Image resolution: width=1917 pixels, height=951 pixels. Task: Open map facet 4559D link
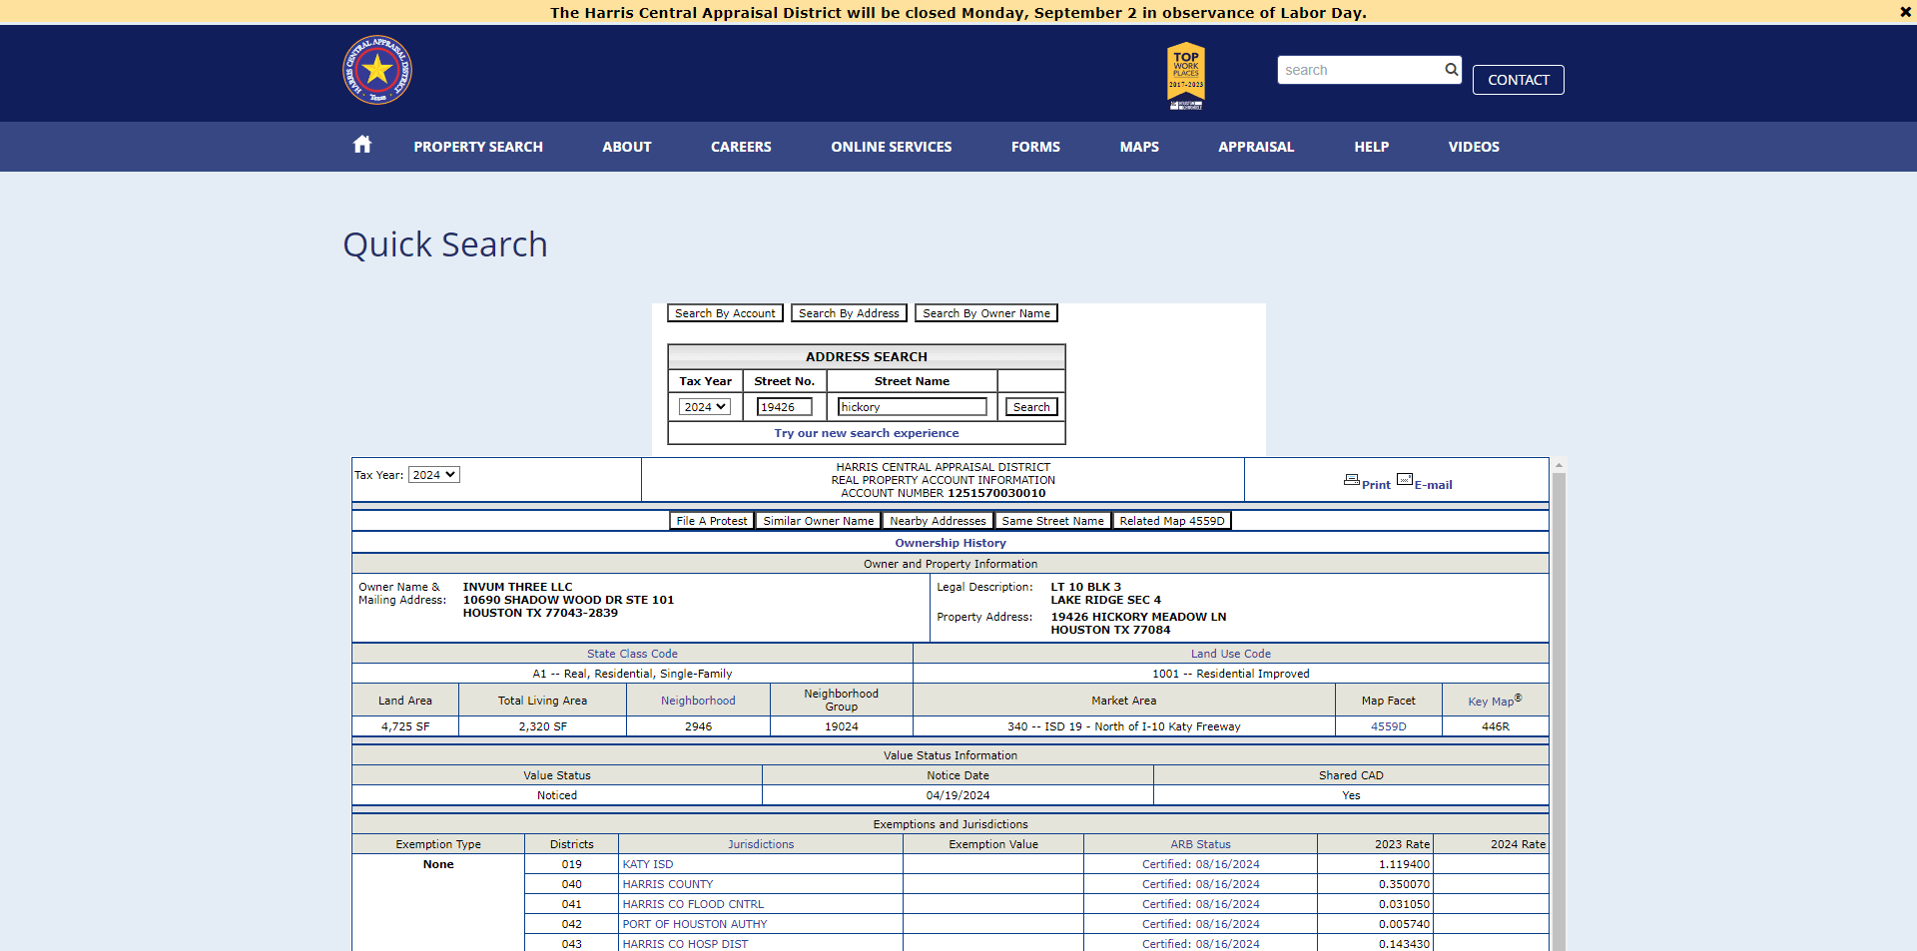click(x=1389, y=726)
